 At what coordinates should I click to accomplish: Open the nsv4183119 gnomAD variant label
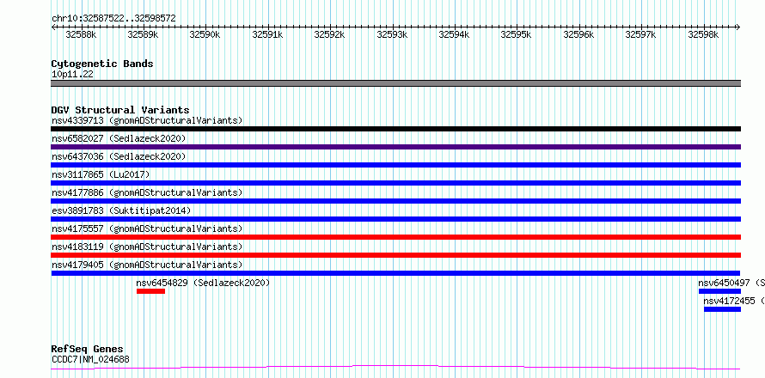coord(147,247)
